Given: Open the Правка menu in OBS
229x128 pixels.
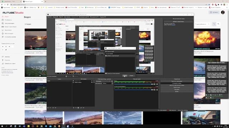Looking at the screenshot, I should pyautogui.click(x=55, y=17).
